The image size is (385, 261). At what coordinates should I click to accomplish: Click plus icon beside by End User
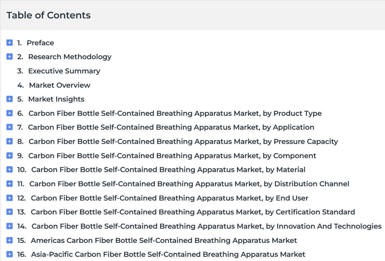[9, 198]
